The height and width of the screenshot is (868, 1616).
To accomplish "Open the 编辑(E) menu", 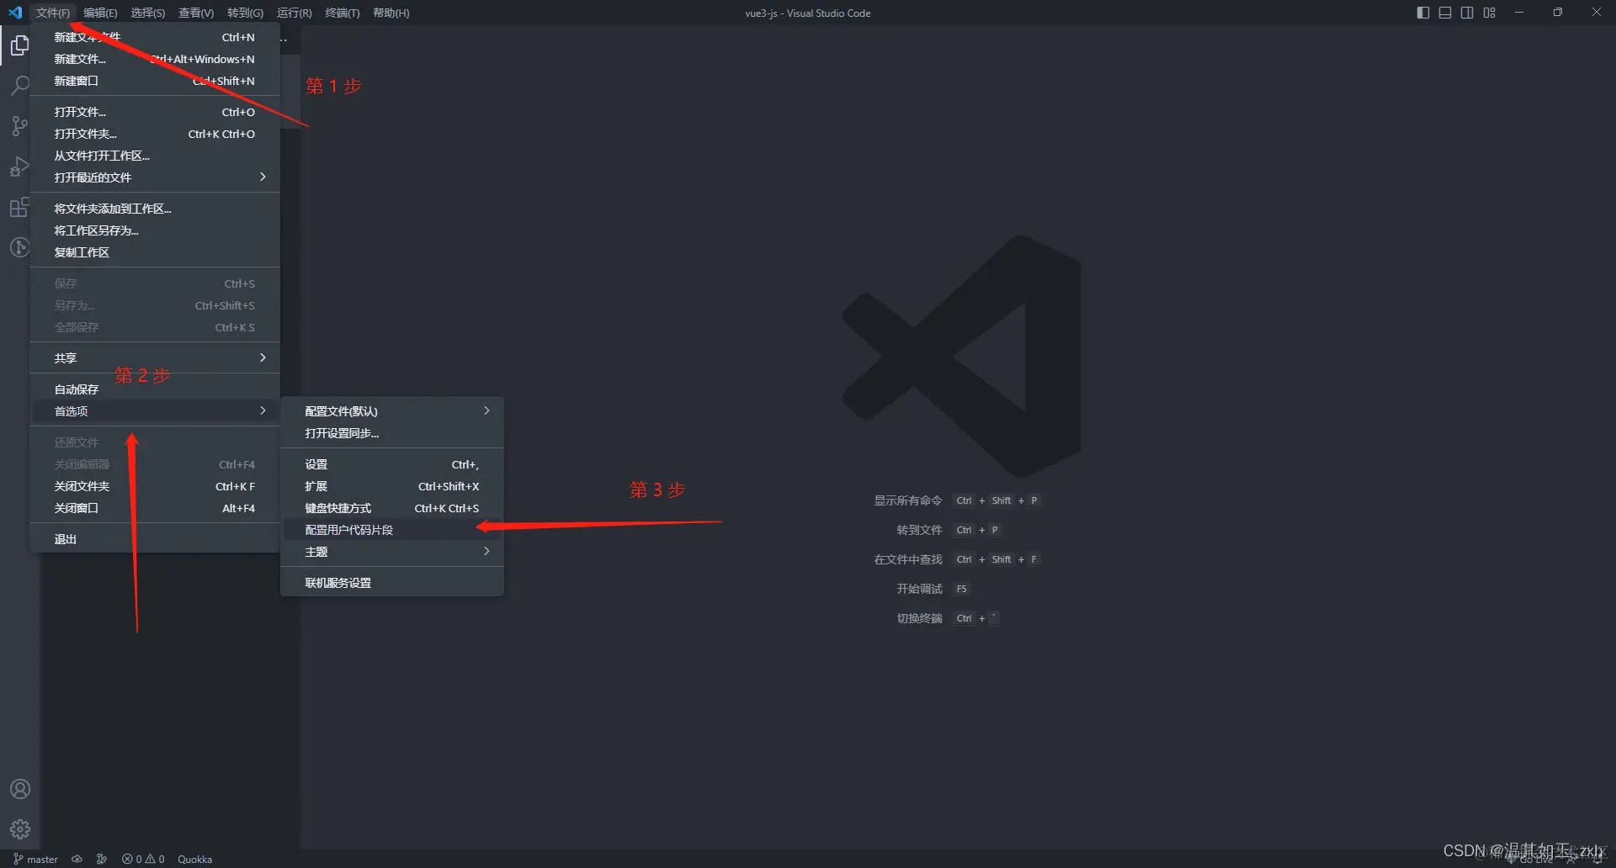I will click(100, 13).
